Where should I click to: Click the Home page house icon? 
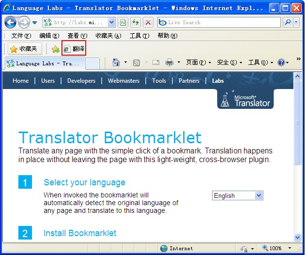116,62
